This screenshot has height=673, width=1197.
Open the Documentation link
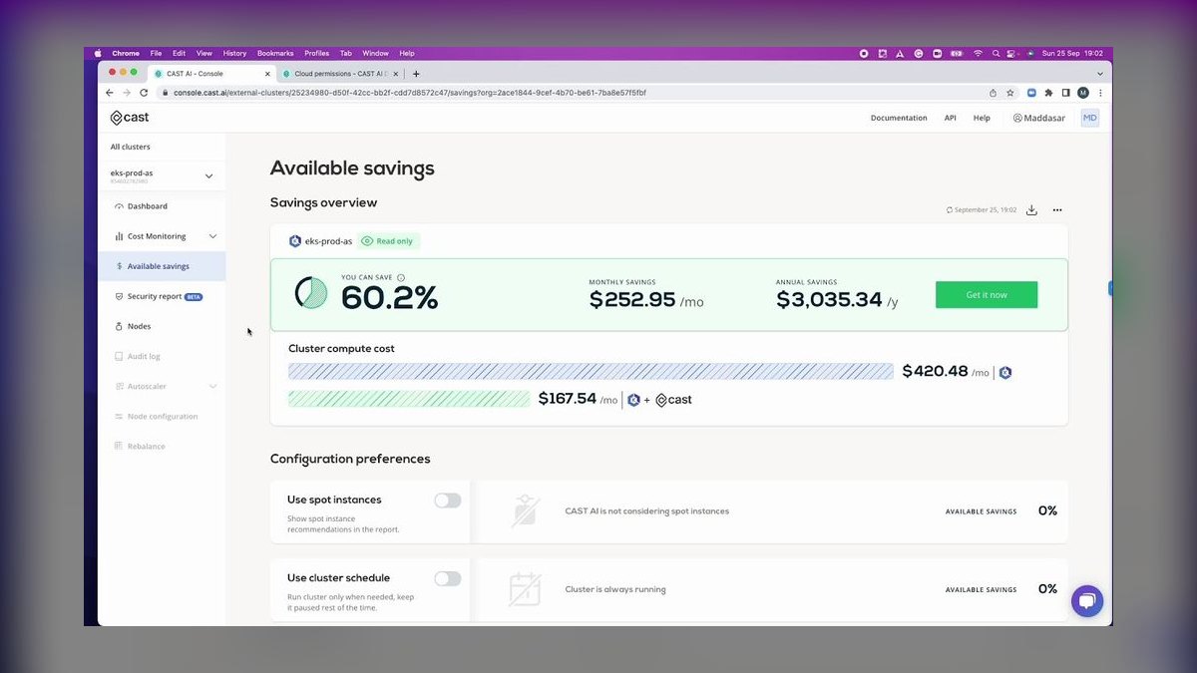tap(899, 118)
